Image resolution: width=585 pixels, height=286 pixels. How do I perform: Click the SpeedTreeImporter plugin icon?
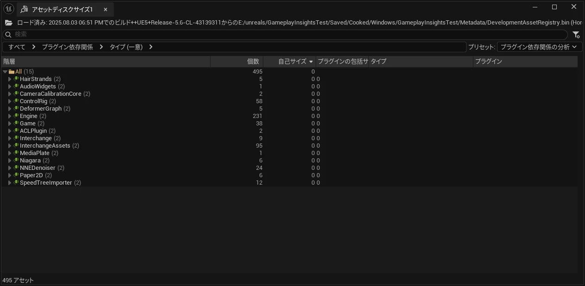(16, 183)
